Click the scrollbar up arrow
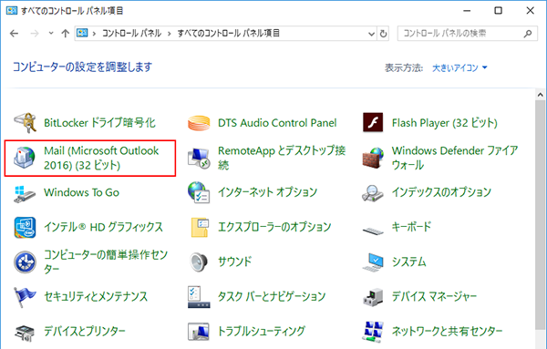The image size is (547, 349). (541, 95)
